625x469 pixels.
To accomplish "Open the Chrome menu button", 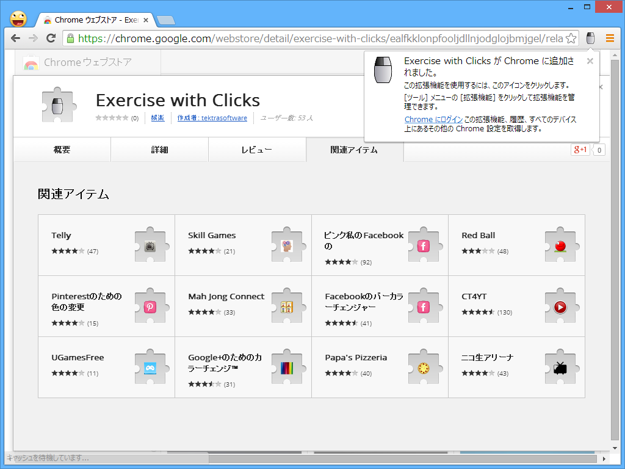I will (x=610, y=37).
